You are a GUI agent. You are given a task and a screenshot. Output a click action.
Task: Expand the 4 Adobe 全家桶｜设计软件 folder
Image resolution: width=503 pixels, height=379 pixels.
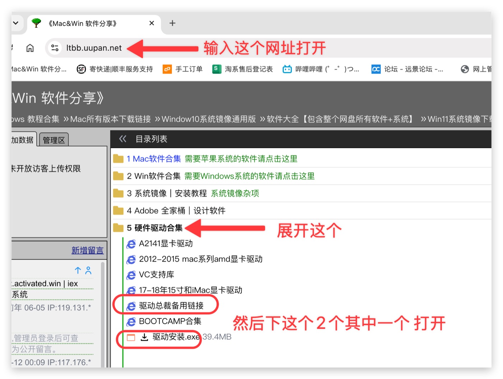click(176, 211)
